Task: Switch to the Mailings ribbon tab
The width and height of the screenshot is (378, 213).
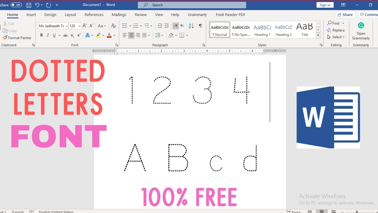Action: tap(119, 14)
